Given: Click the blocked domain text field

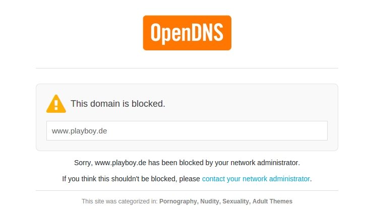Looking at the screenshot, I should click(187, 130).
